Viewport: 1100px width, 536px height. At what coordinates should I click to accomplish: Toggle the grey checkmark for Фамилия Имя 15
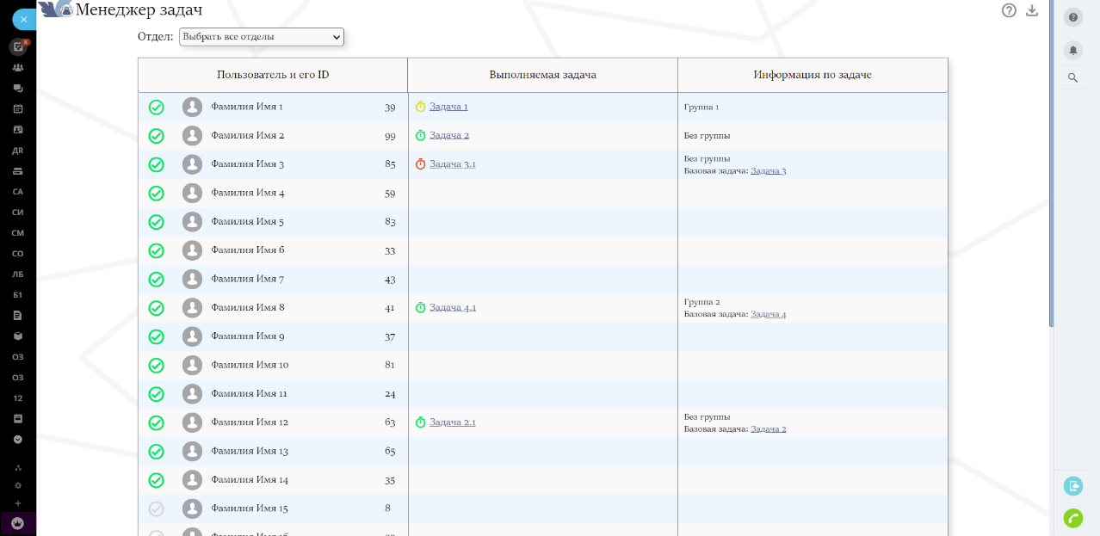(x=156, y=508)
